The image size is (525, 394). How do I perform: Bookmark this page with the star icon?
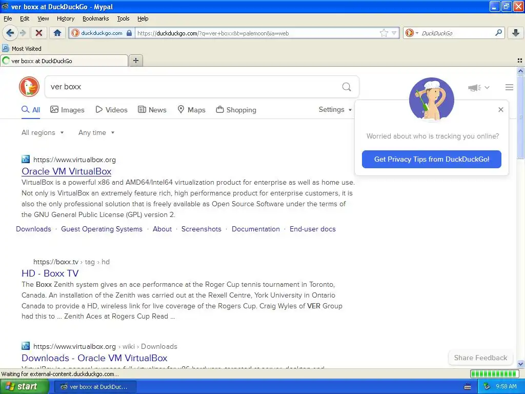pyautogui.click(x=383, y=33)
